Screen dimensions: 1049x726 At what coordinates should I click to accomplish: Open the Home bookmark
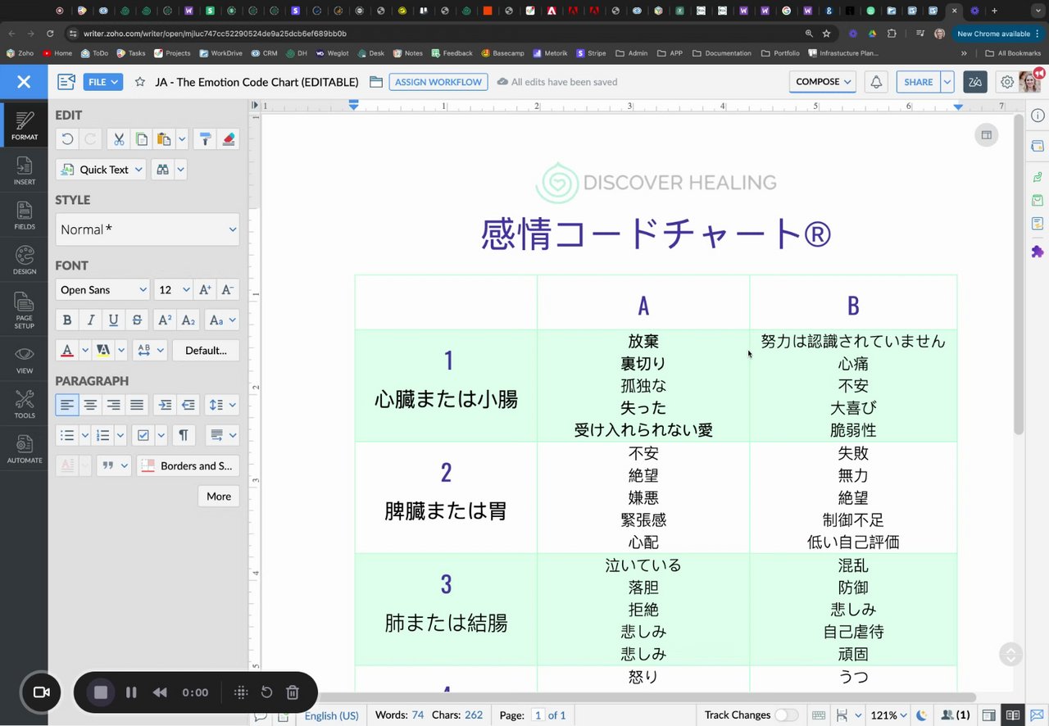point(57,53)
